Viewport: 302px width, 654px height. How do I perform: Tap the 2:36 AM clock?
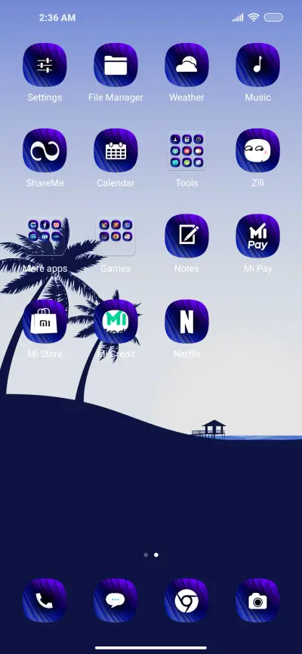coord(57,17)
